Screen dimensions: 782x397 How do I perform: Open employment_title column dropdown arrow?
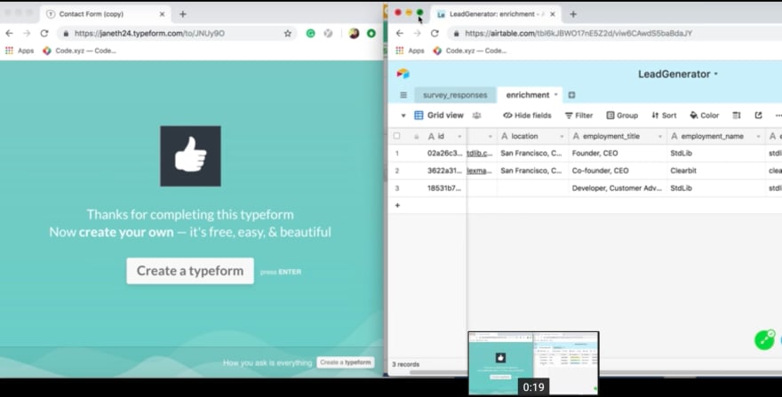659,136
